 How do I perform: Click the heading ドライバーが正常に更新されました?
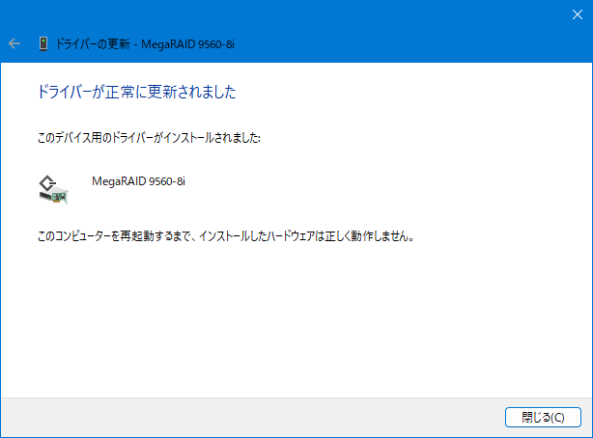pos(136,92)
